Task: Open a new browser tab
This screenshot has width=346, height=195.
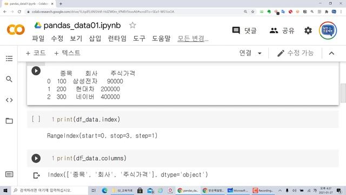Action: (x=61, y=4)
